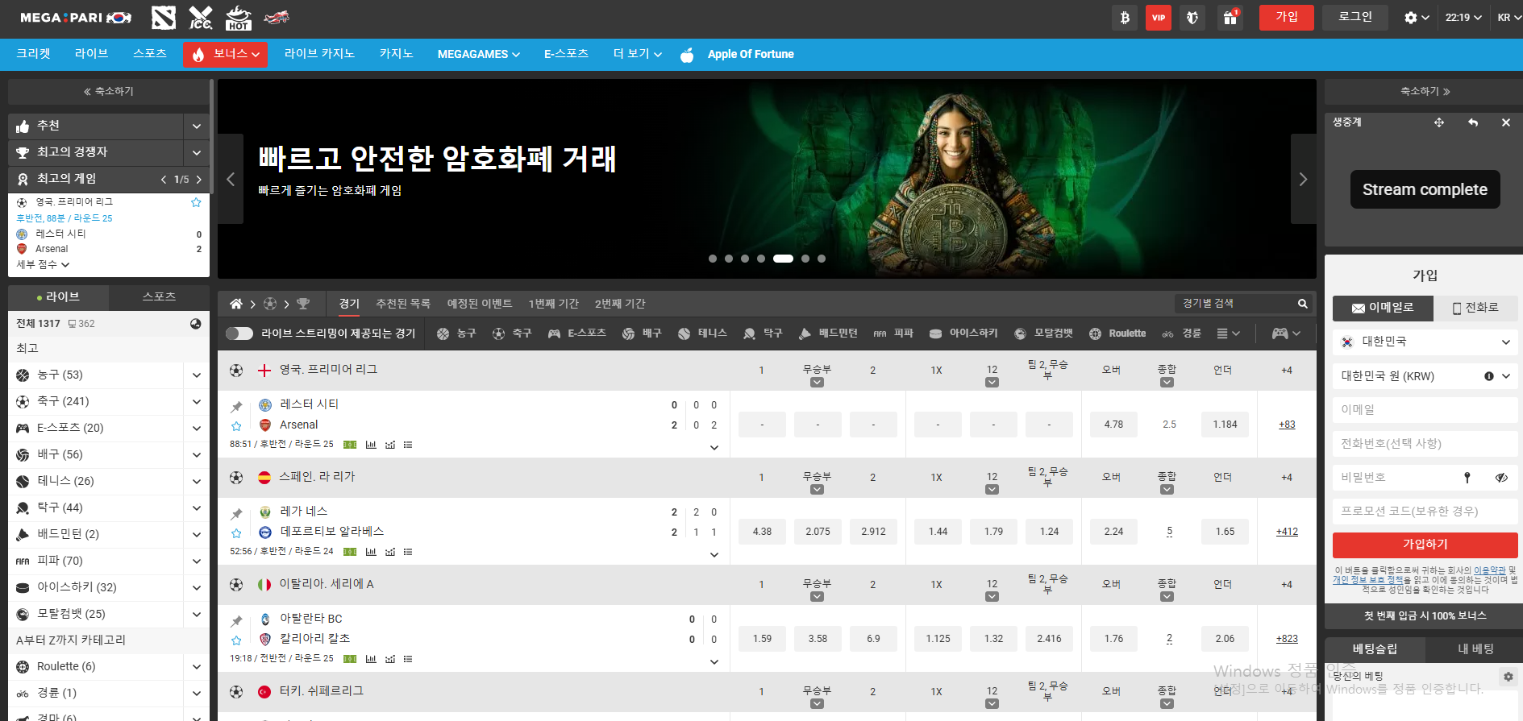Switch to 예정된 이벤트 tab
This screenshot has height=721, width=1523.
pyautogui.click(x=480, y=304)
